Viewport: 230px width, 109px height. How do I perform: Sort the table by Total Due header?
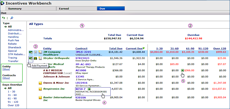(116, 48)
